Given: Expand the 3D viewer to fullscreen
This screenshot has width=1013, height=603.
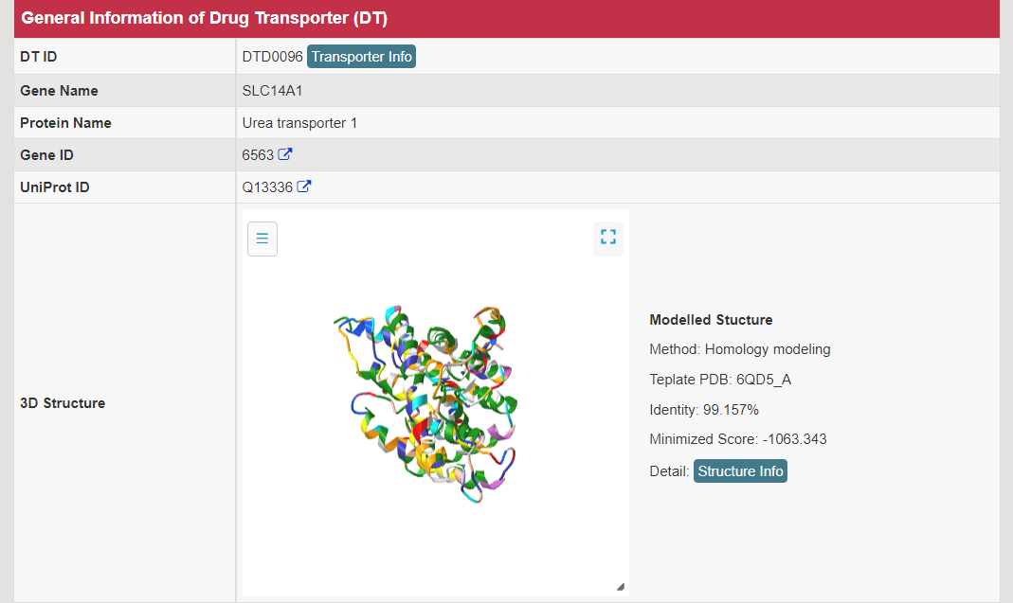Looking at the screenshot, I should (x=608, y=237).
